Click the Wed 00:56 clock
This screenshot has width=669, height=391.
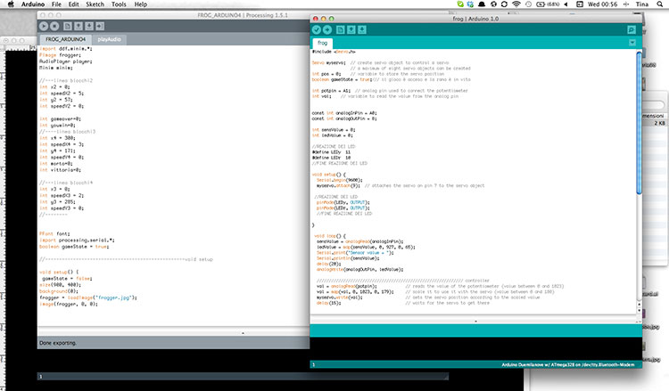coord(602,4)
